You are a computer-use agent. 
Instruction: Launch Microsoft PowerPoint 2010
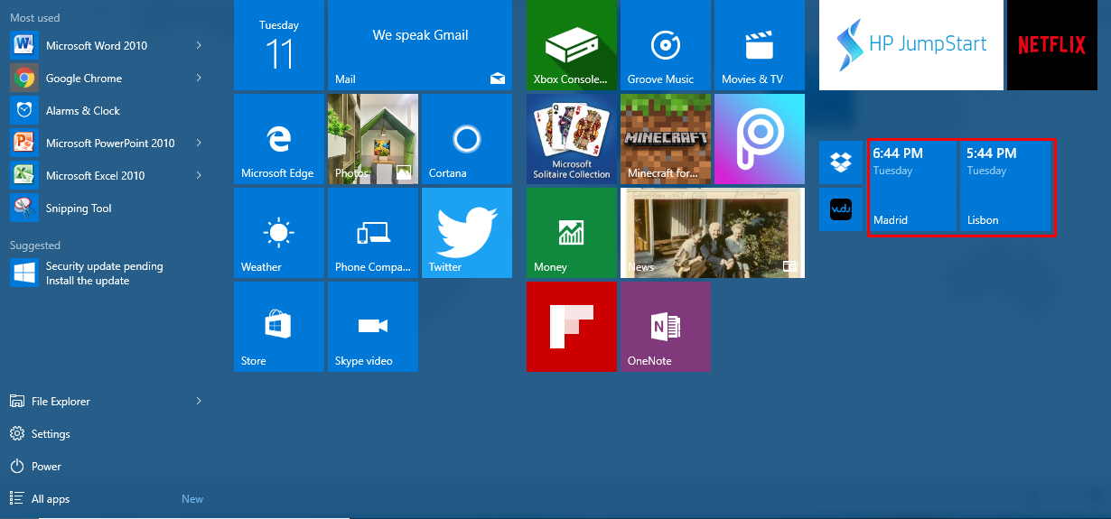coord(107,143)
